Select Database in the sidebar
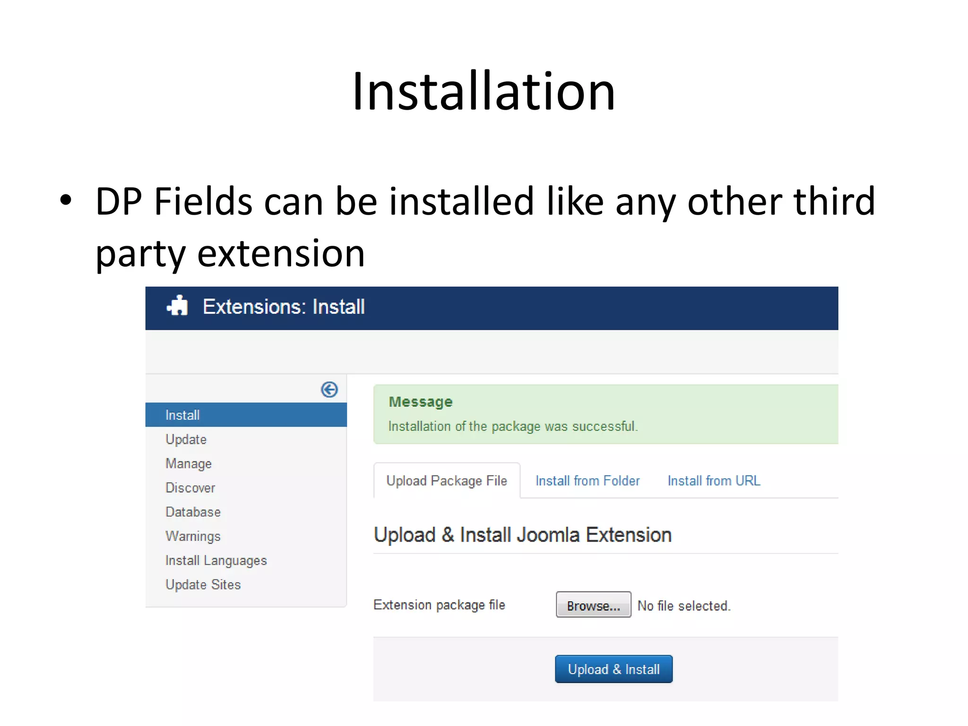968x726 pixels. click(193, 512)
